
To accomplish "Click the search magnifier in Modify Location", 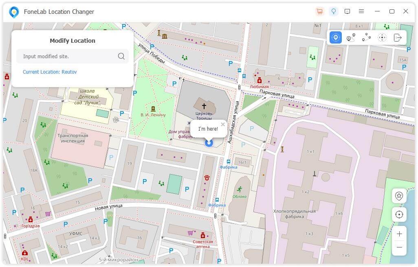I will [121, 56].
